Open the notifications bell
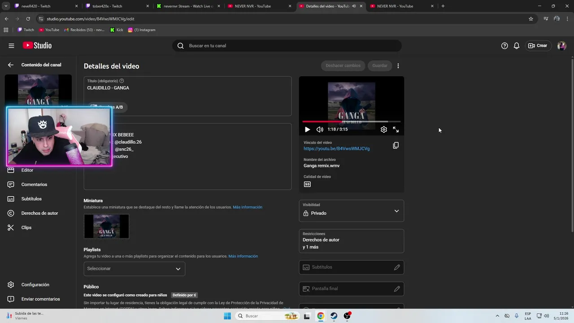This screenshot has height=323, width=574. (x=517, y=46)
